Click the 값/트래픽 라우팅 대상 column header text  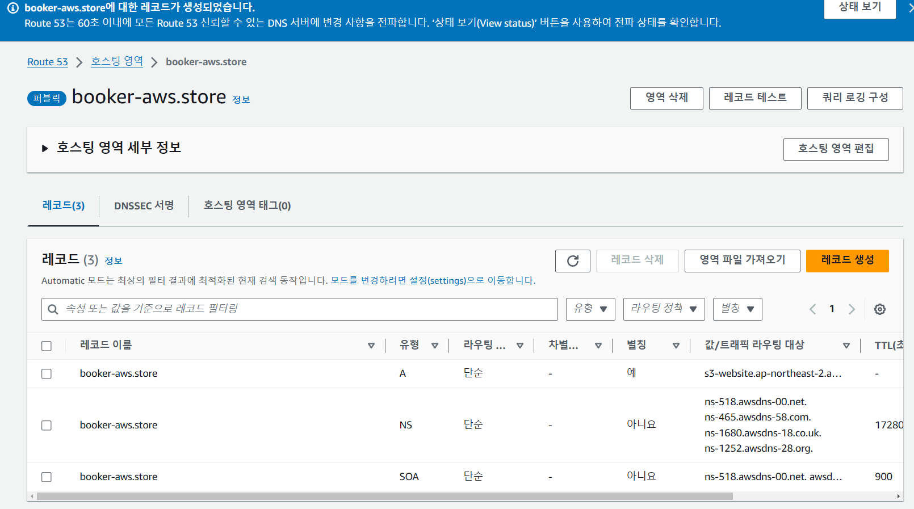point(754,345)
